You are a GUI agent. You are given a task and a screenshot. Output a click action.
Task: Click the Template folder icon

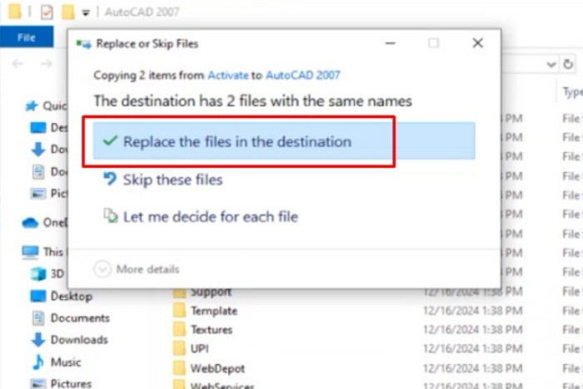(x=180, y=310)
